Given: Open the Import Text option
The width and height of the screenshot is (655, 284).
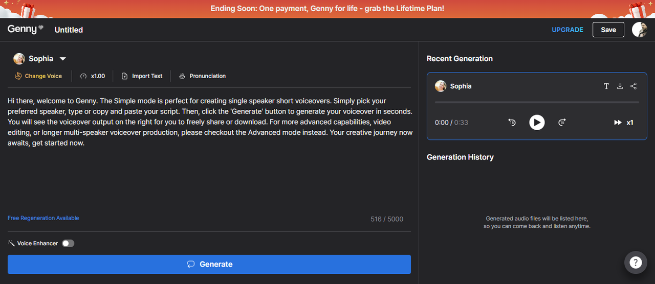Looking at the screenshot, I should tap(142, 76).
